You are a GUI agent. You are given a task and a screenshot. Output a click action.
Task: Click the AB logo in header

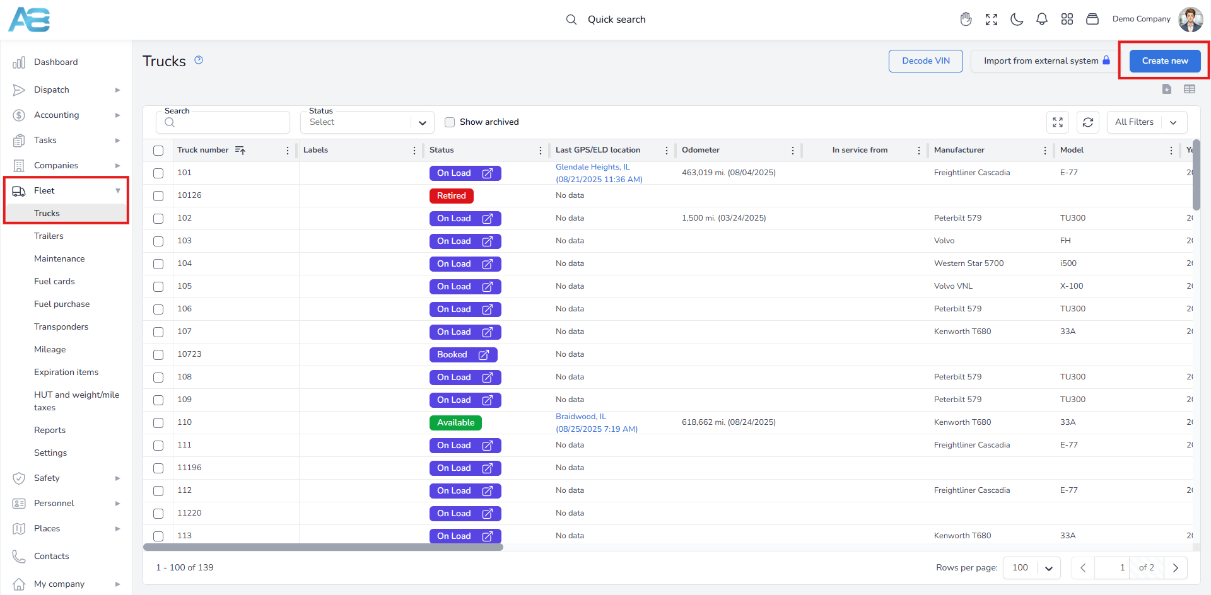click(29, 20)
